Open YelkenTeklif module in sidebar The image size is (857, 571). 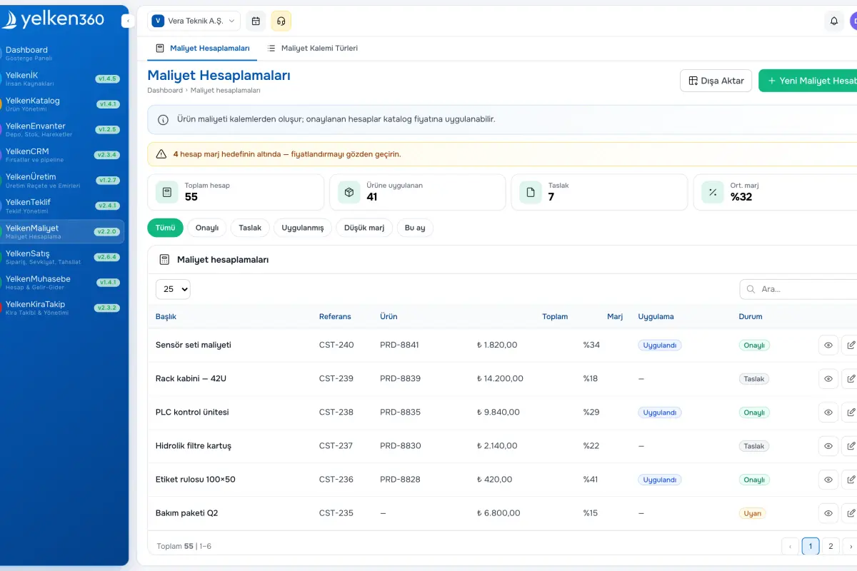tap(62, 206)
